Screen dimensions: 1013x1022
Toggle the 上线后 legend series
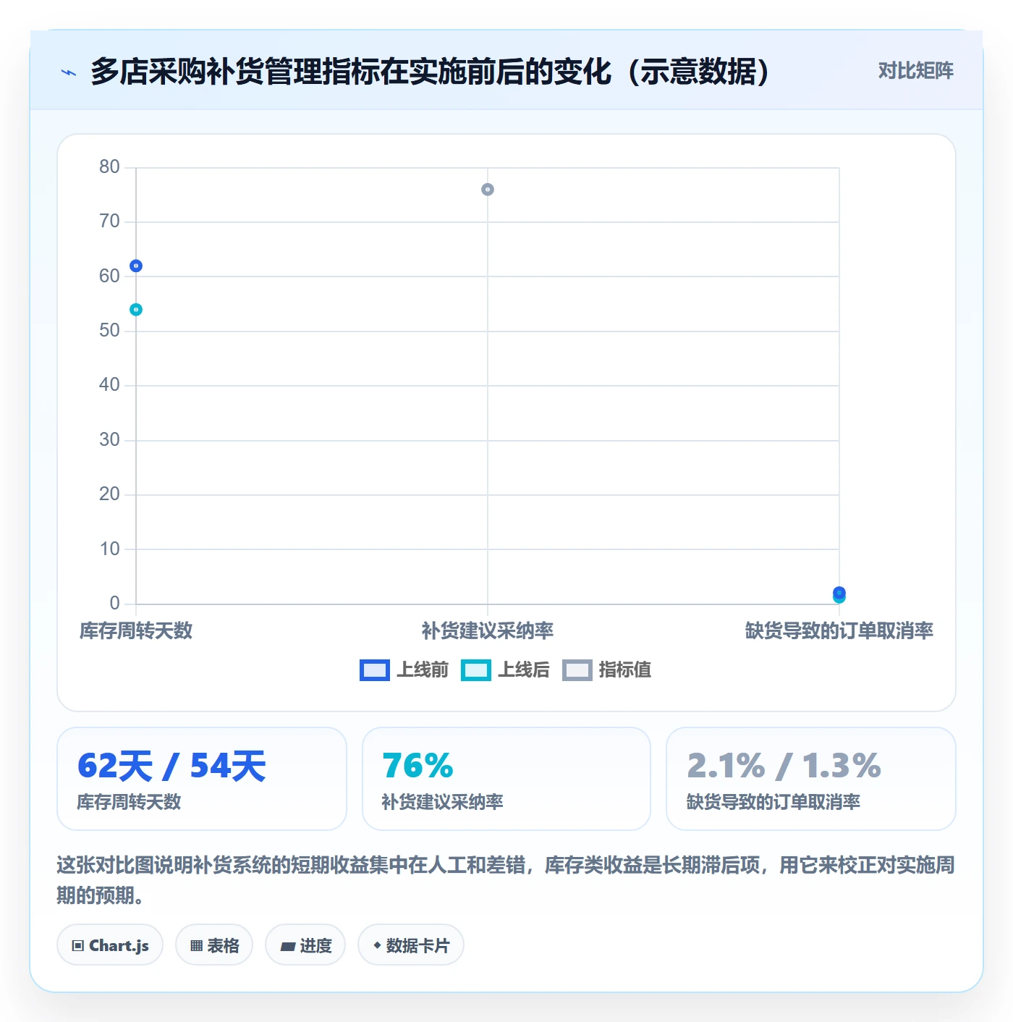(505, 670)
